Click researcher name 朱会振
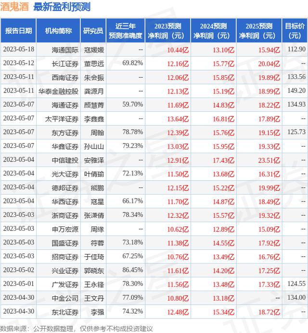 94,78
